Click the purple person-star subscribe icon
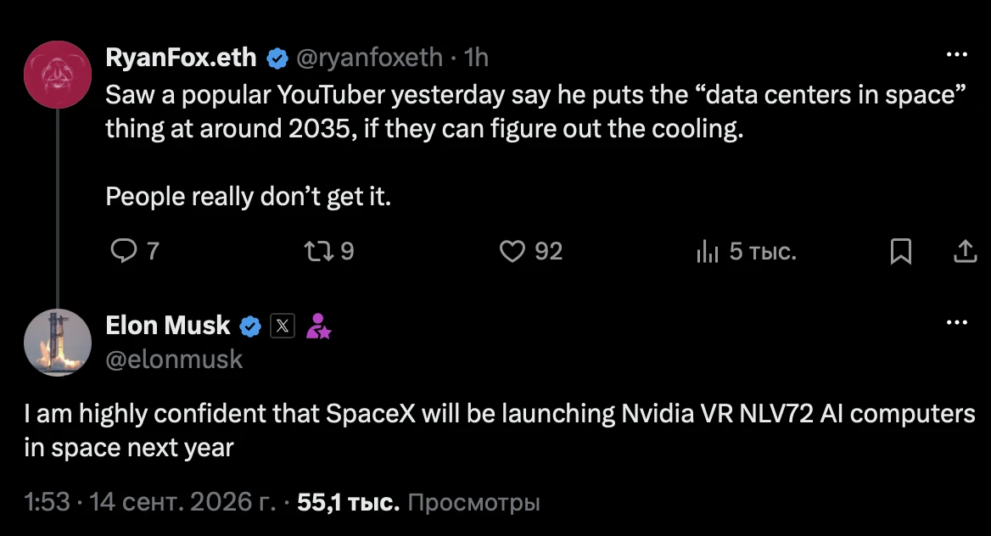This screenshot has width=991, height=536. 318,327
